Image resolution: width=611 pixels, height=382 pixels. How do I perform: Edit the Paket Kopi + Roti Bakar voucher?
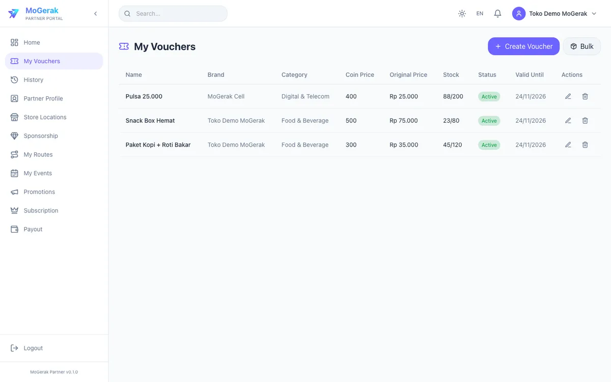pyautogui.click(x=568, y=145)
